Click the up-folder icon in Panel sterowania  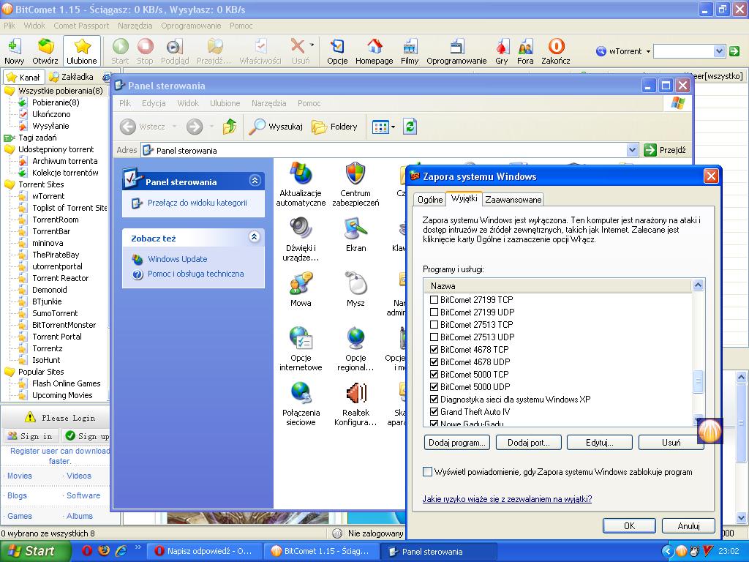[x=230, y=127]
